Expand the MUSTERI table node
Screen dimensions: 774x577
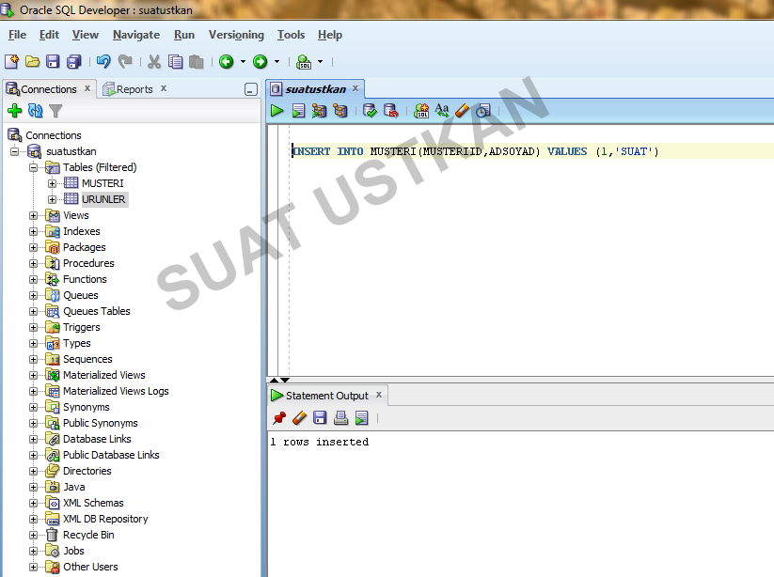click(x=52, y=183)
